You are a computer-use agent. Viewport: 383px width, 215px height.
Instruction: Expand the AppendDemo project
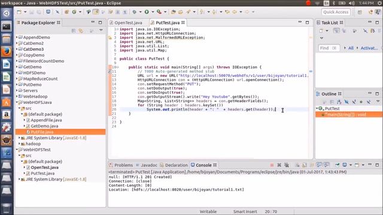tap(17, 37)
